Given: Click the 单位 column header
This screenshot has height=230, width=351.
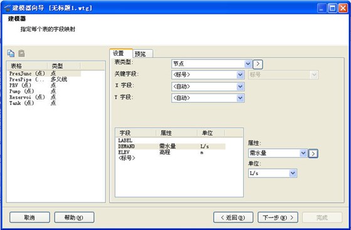Looking at the screenshot, I should click(211, 133).
